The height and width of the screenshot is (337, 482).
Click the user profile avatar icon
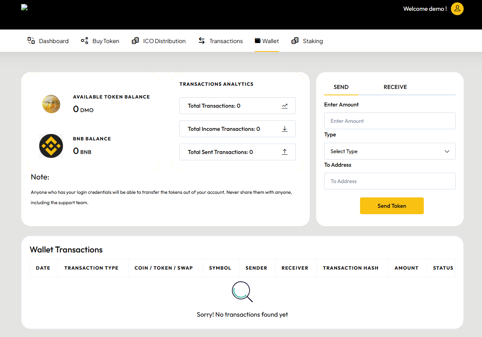click(457, 9)
